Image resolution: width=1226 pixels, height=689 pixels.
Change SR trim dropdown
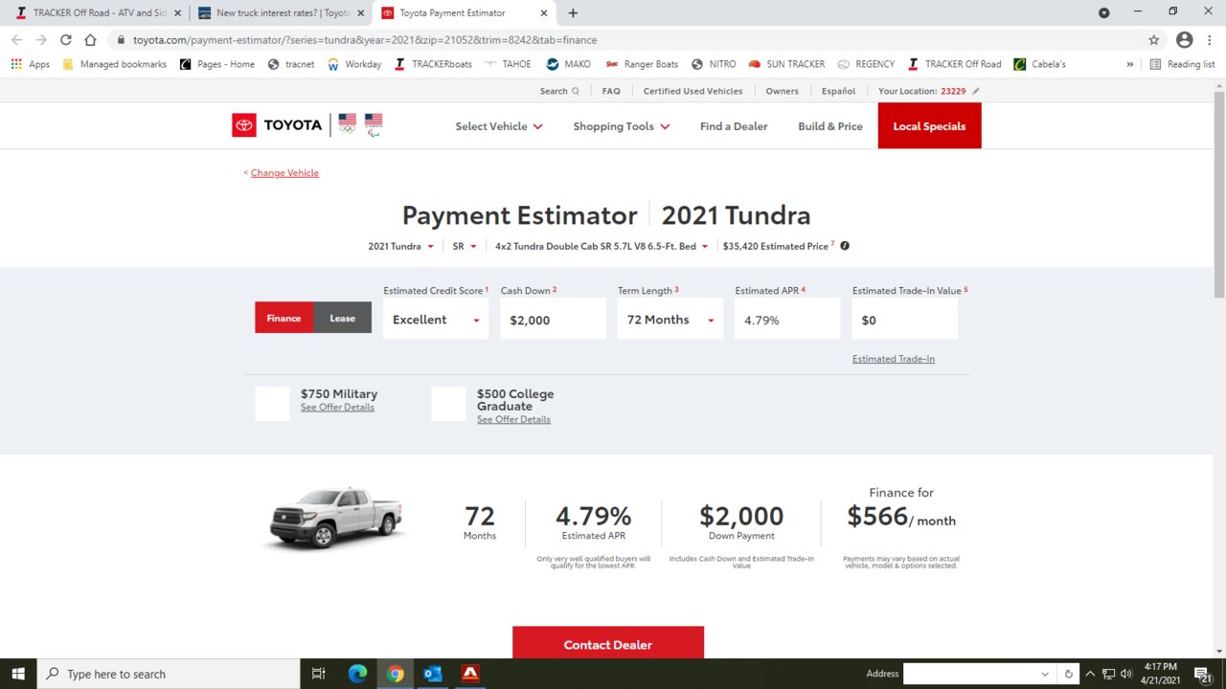click(465, 246)
